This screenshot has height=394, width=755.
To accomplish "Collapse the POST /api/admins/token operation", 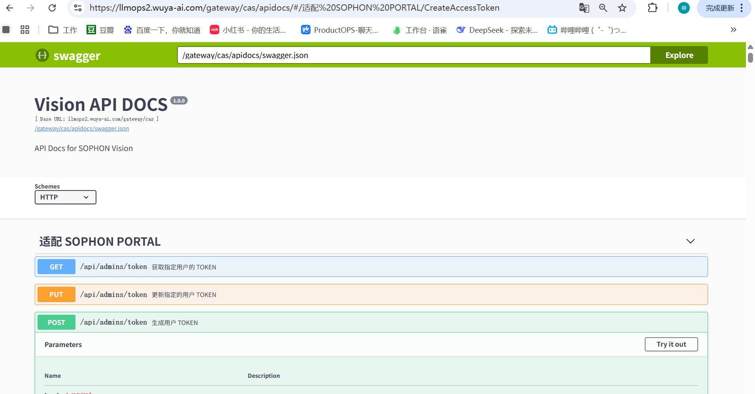I will 371,323.
